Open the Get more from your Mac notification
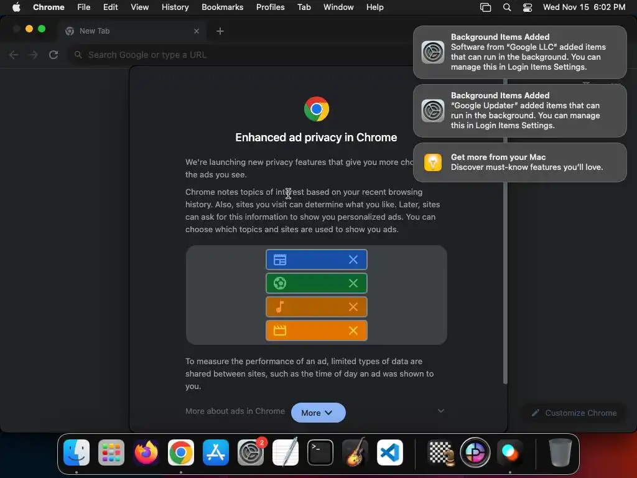637x478 pixels. (520, 162)
